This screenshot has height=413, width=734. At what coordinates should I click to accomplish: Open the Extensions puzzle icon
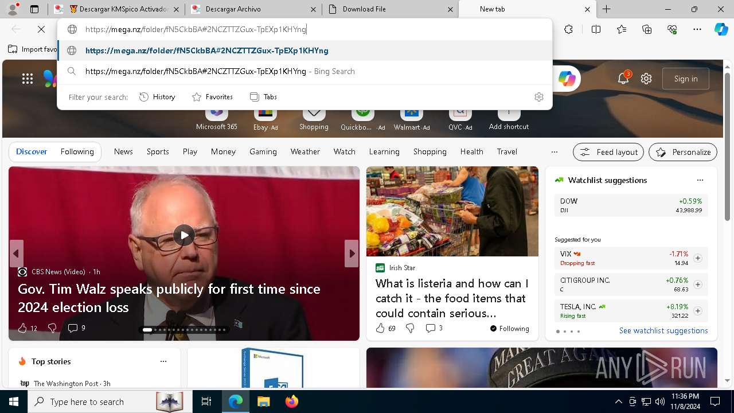point(568,29)
